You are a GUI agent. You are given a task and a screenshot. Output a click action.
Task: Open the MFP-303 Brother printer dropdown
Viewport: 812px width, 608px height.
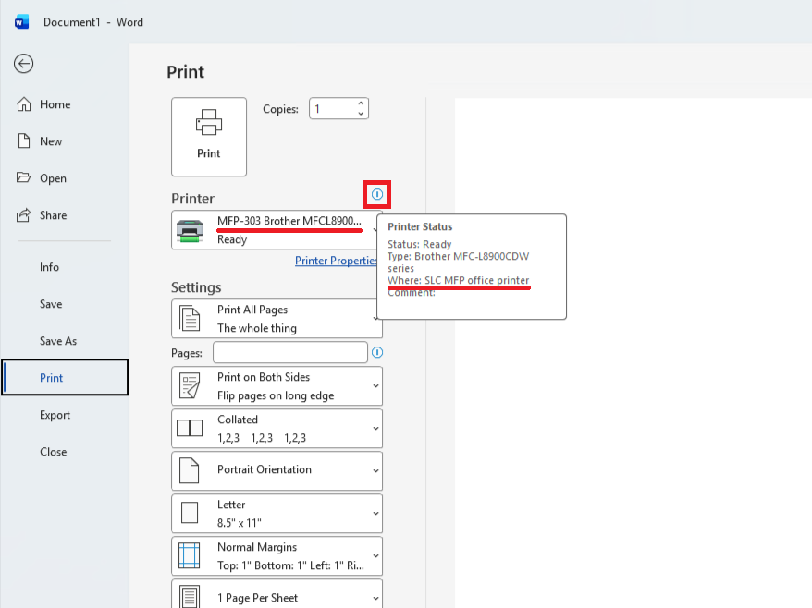277,230
